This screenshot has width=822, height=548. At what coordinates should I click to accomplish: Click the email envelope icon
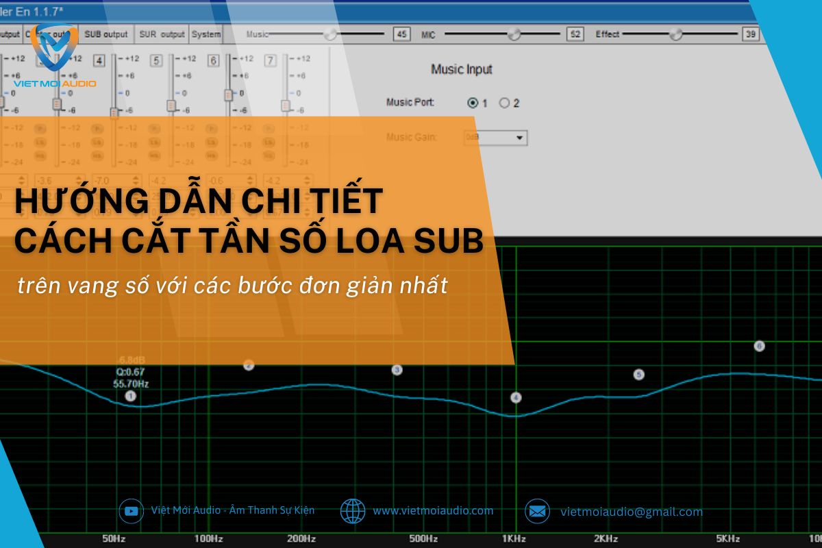pos(538,511)
